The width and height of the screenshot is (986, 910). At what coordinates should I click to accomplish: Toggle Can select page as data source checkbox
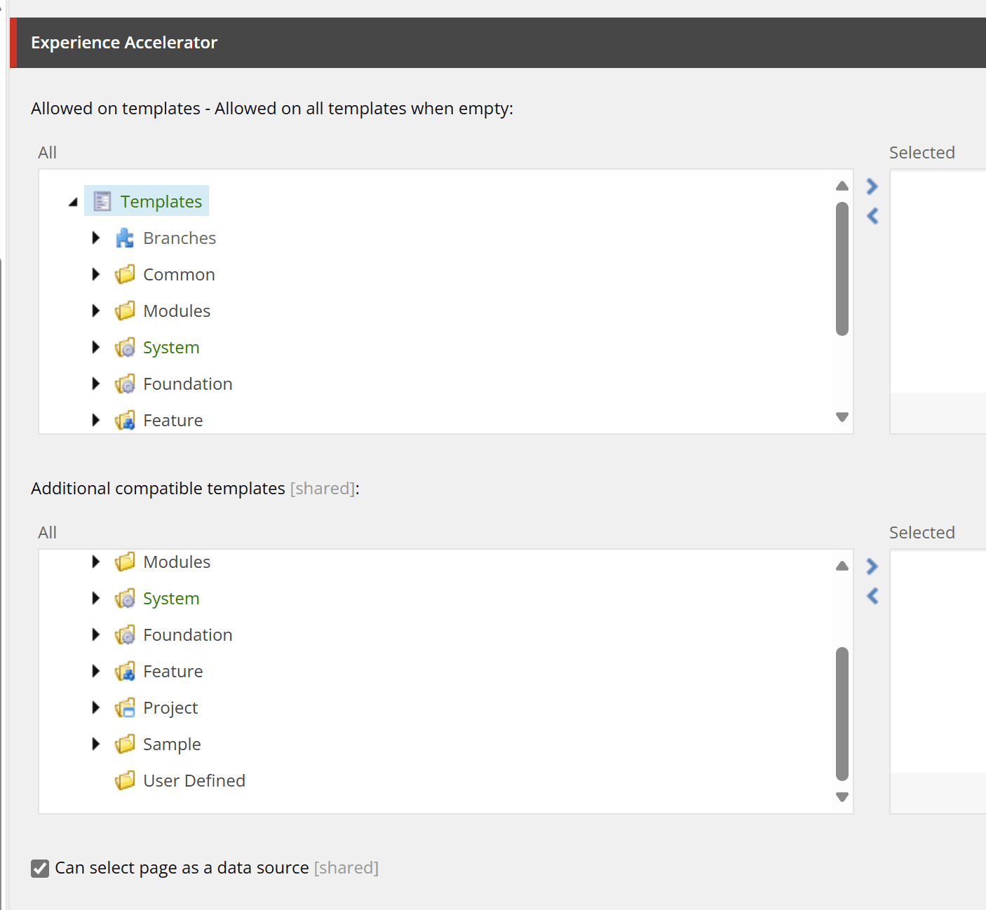(40, 868)
